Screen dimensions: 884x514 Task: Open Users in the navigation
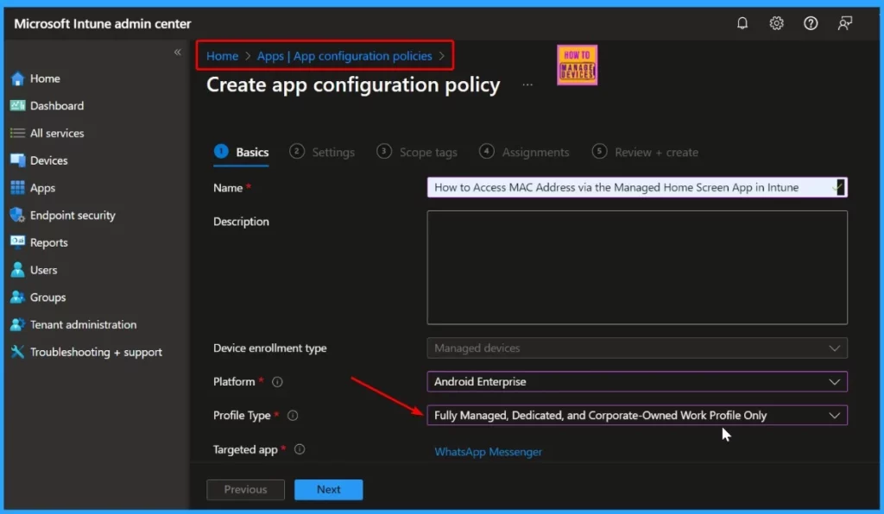(x=43, y=270)
